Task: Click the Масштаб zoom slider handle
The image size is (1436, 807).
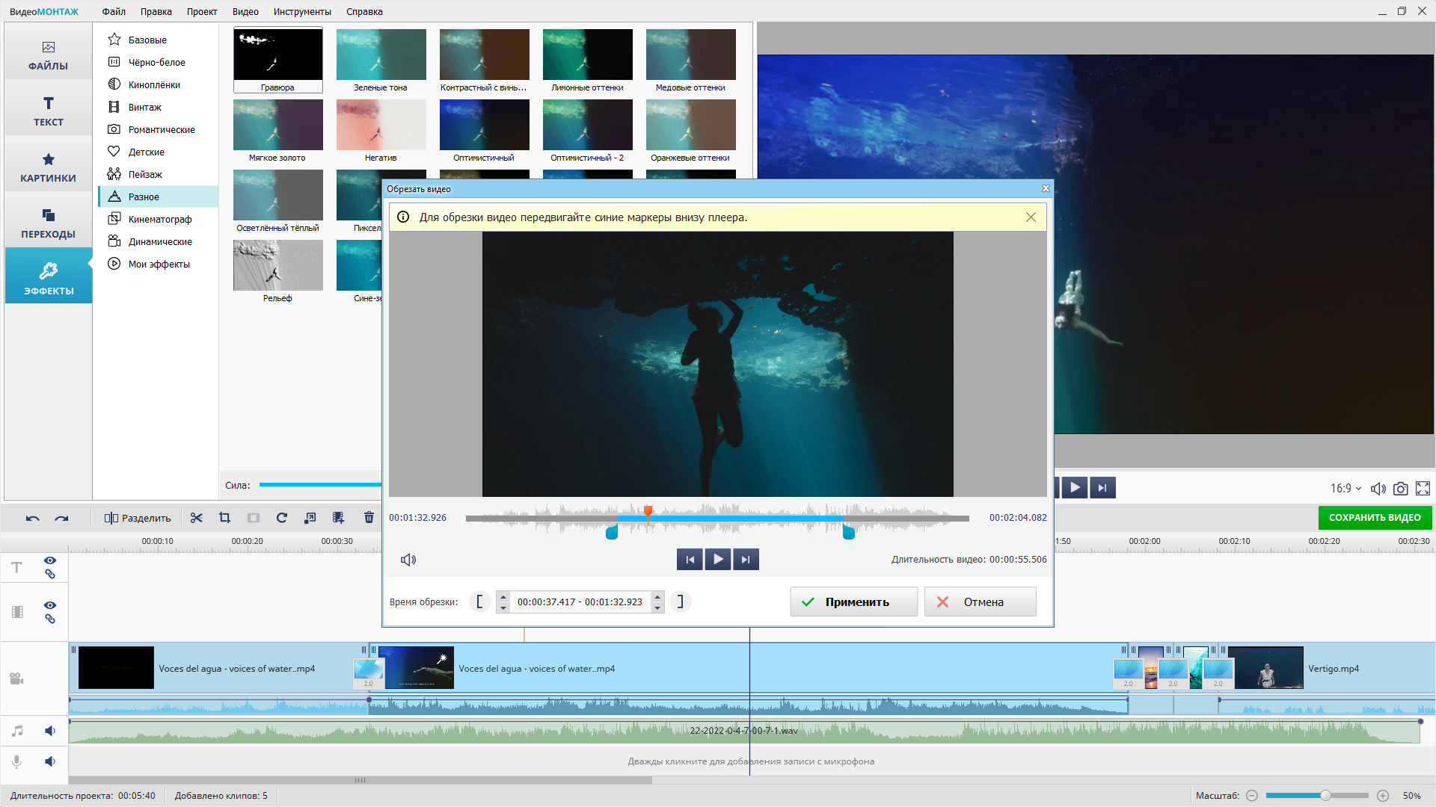Action: tap(1325, 796)
